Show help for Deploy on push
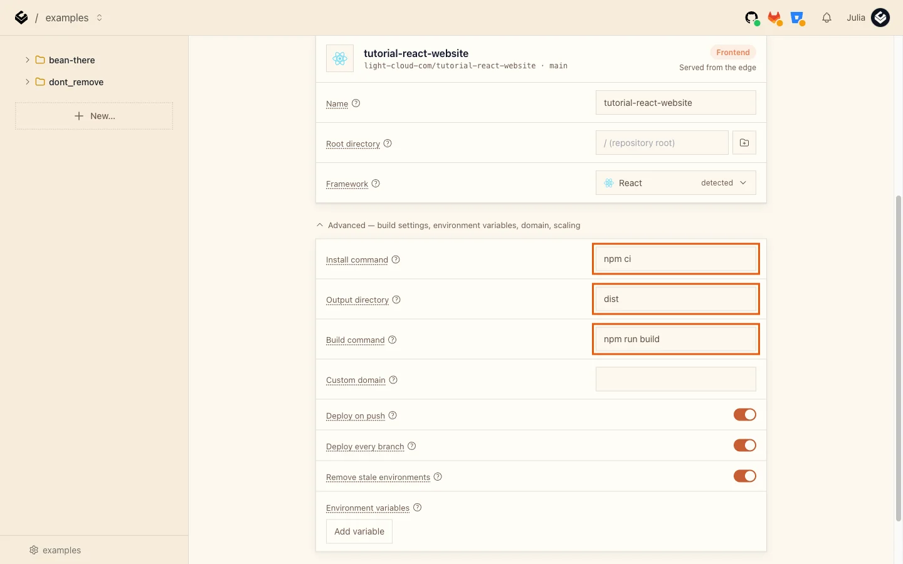Viewport: 903px width, 564px height. pyautogui.click(x=393, y=415)
